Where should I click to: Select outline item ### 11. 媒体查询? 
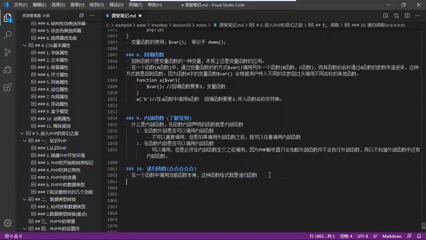[54, 126]
